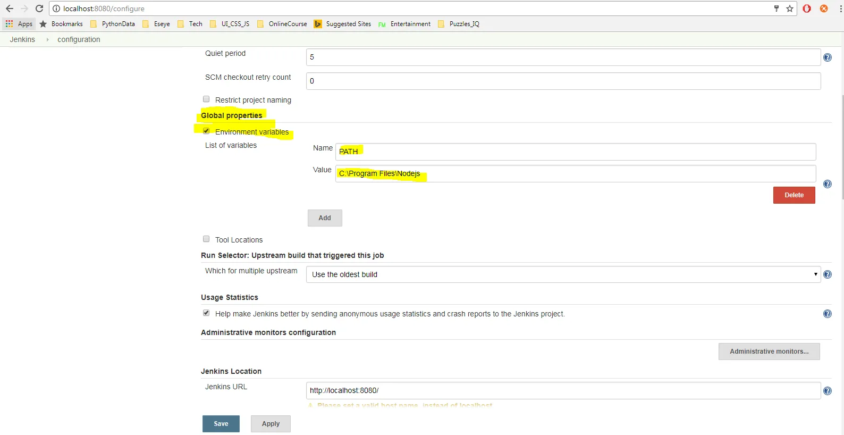
Task: Click the 'Which for multiple upstream' label
Action: coord(251,271)
